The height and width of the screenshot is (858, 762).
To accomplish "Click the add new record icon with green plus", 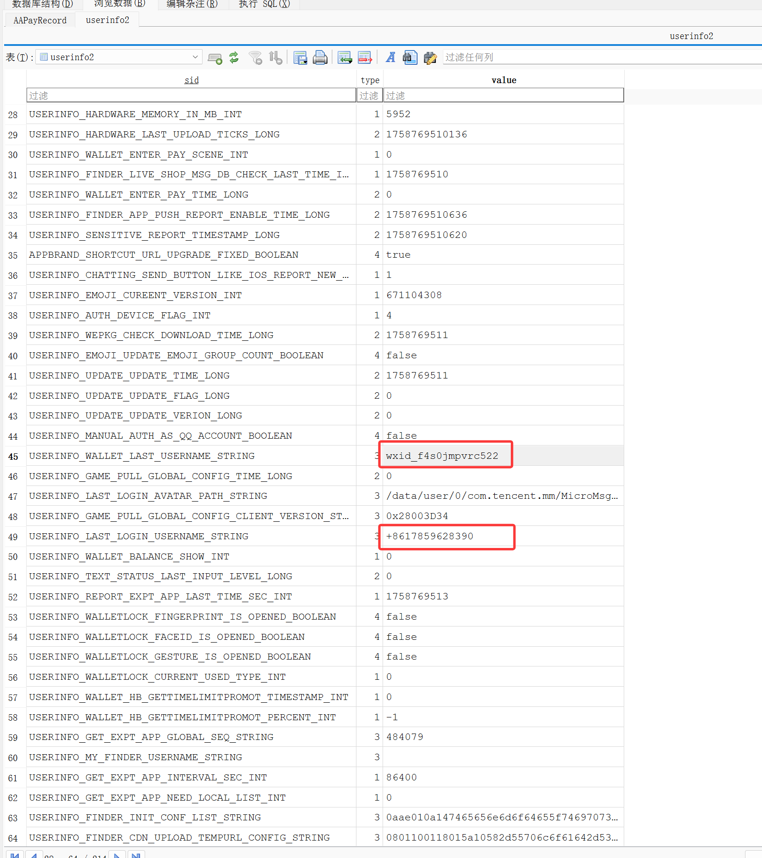I will pyautogui.click(x=215, y=58).
